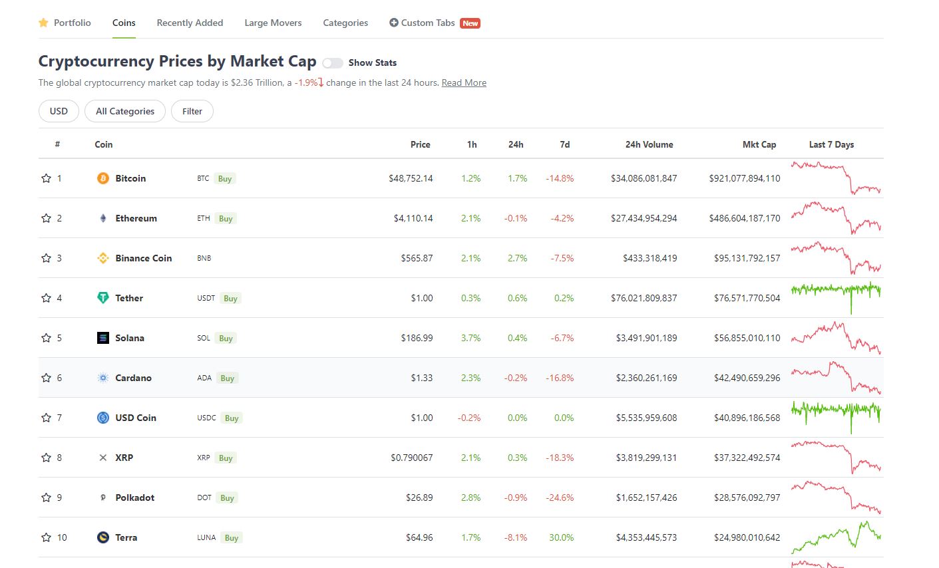939x568 pixels.
Task: Click Buy next to BTC
Action: [225, 178]
